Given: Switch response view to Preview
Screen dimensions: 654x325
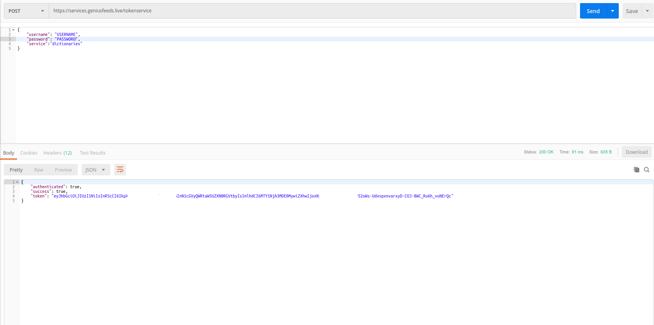Looking at the screenshot, I should pos(63,170).
